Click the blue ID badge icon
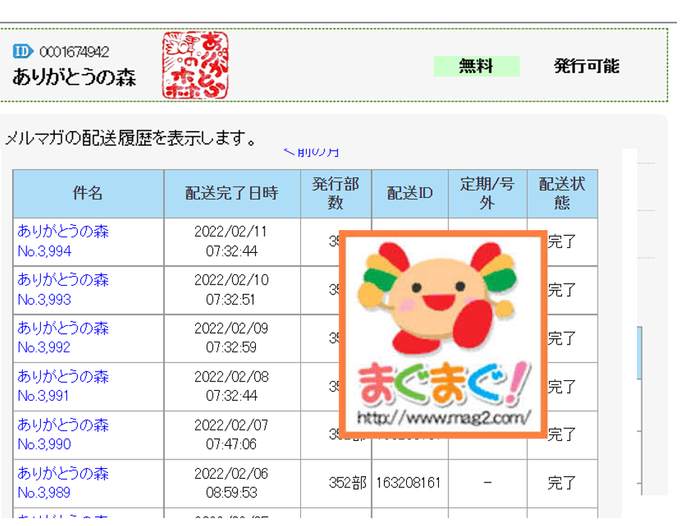 point(22,51)
